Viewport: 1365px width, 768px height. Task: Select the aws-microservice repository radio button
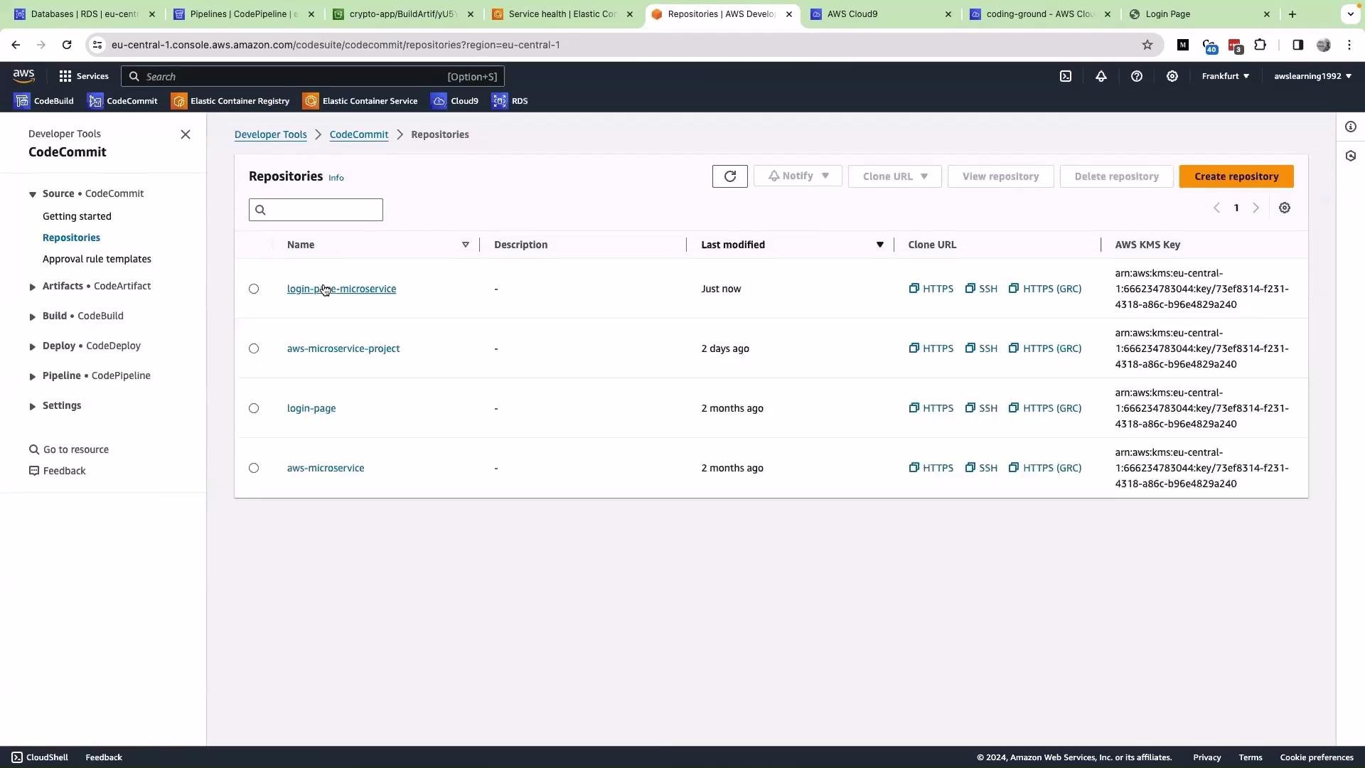pyautogui.click(x=254, y=468)
